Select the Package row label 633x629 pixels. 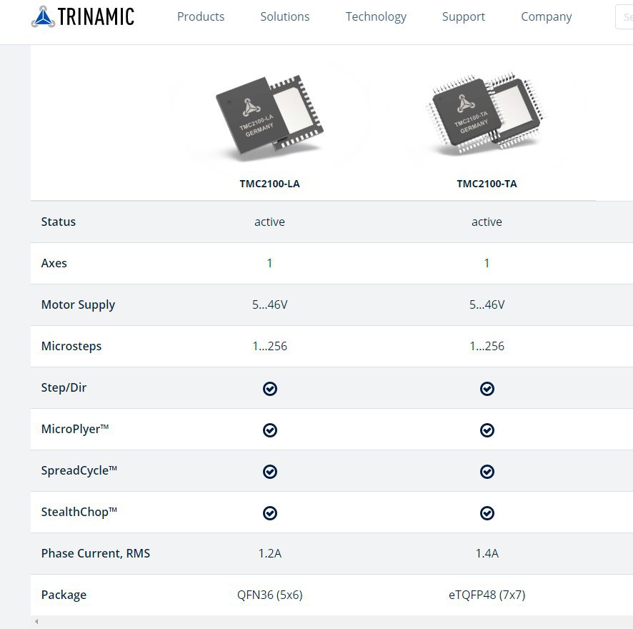(x=64, y=595)
